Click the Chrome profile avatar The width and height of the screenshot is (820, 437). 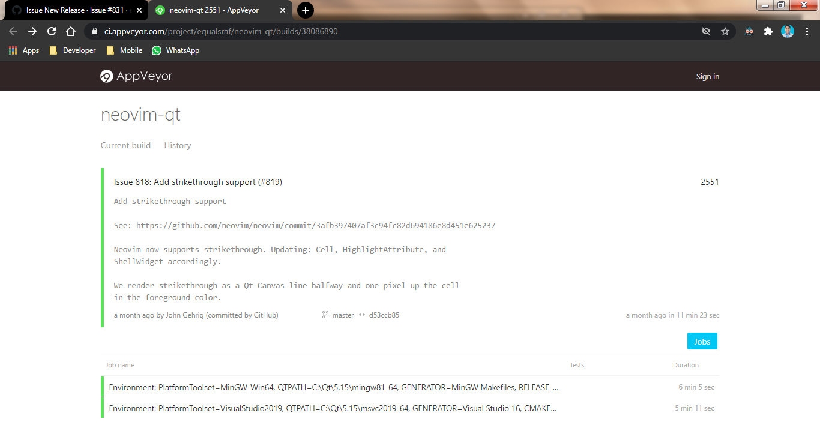[x=787, y=31]
